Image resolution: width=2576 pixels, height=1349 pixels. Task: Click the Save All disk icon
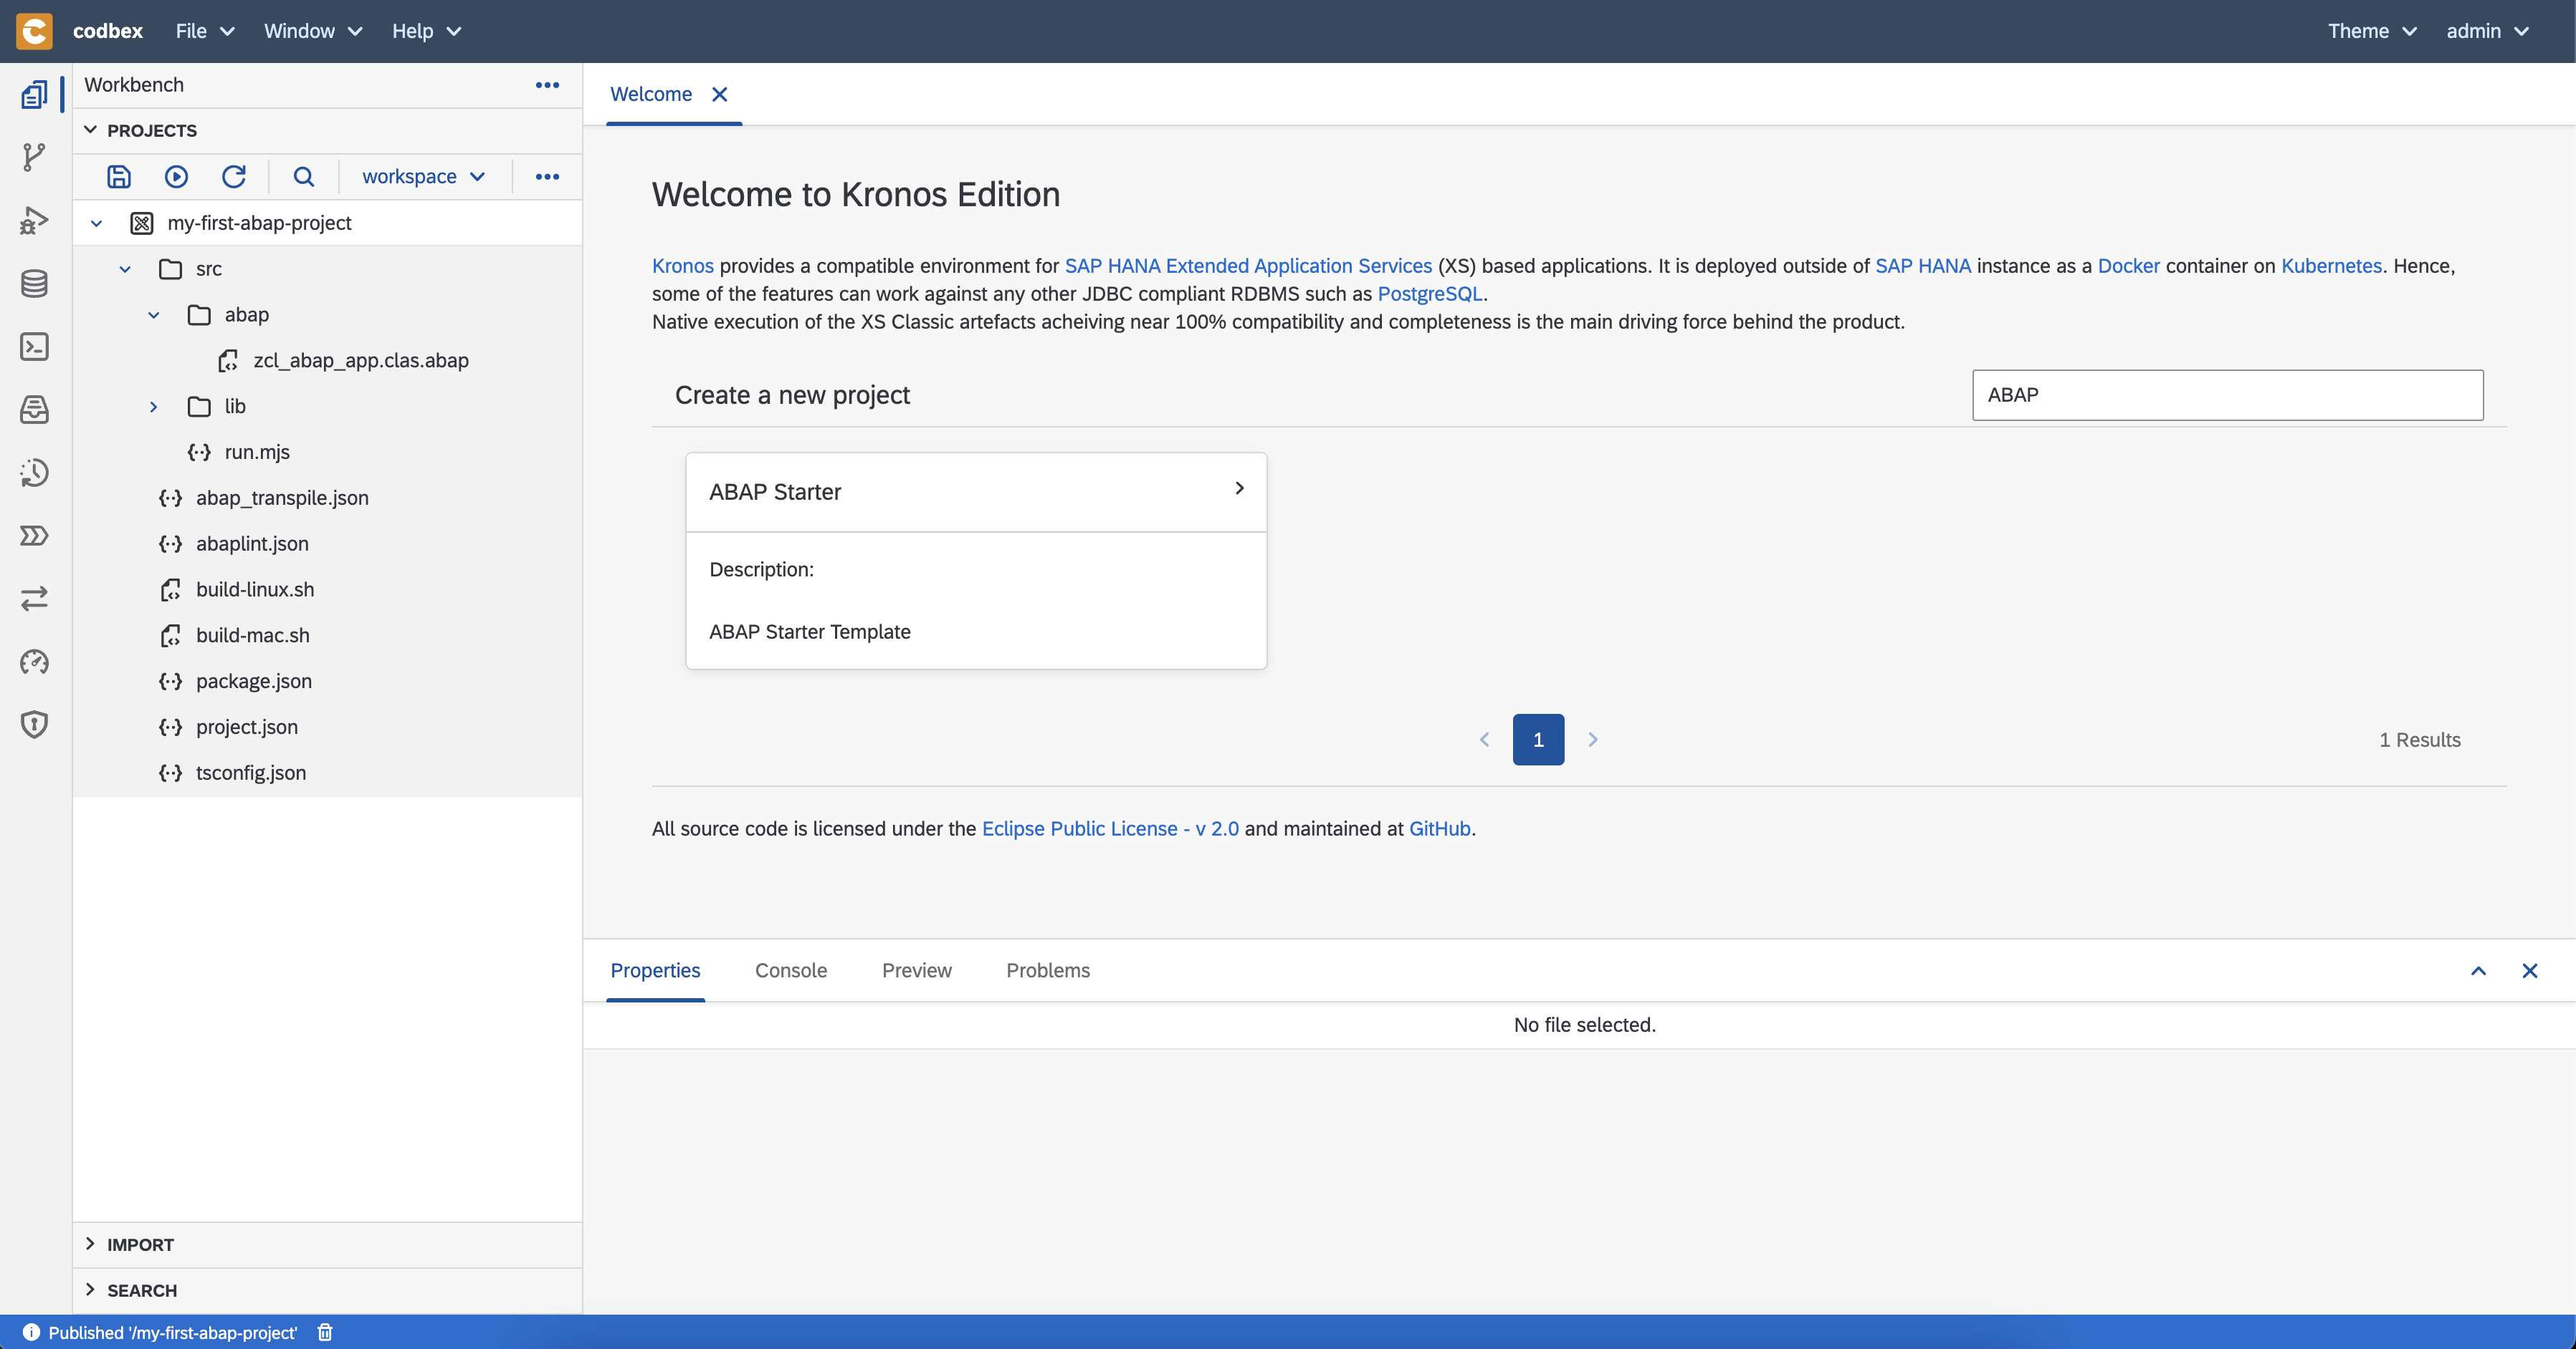[119, 177]
